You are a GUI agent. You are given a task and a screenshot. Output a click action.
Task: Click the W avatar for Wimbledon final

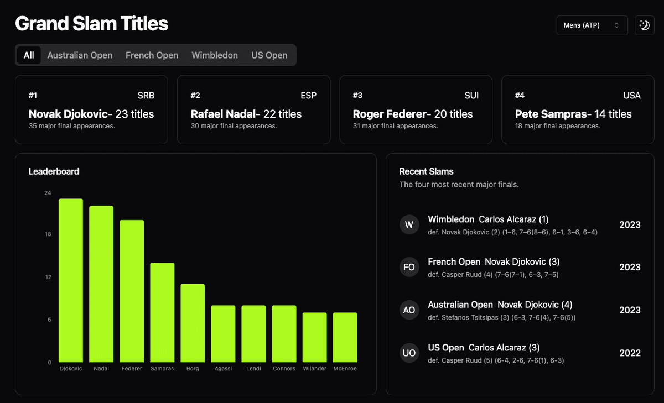pos(409,224)
